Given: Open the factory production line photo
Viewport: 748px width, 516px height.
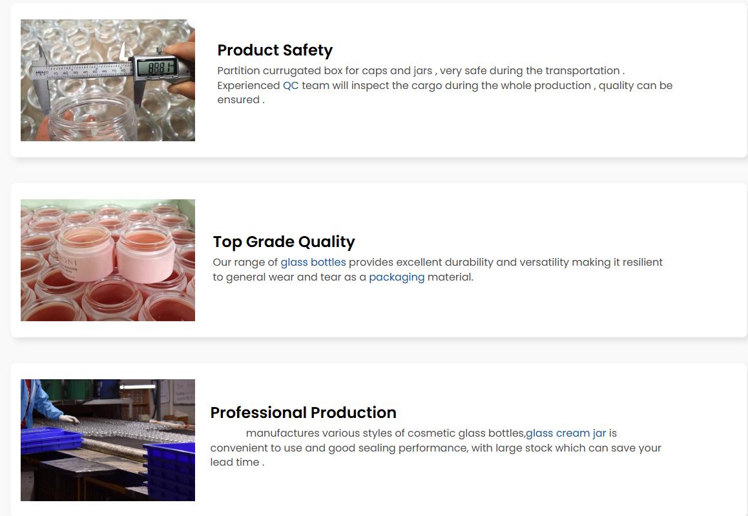Looking at the screenshot, I should (108, 440).
